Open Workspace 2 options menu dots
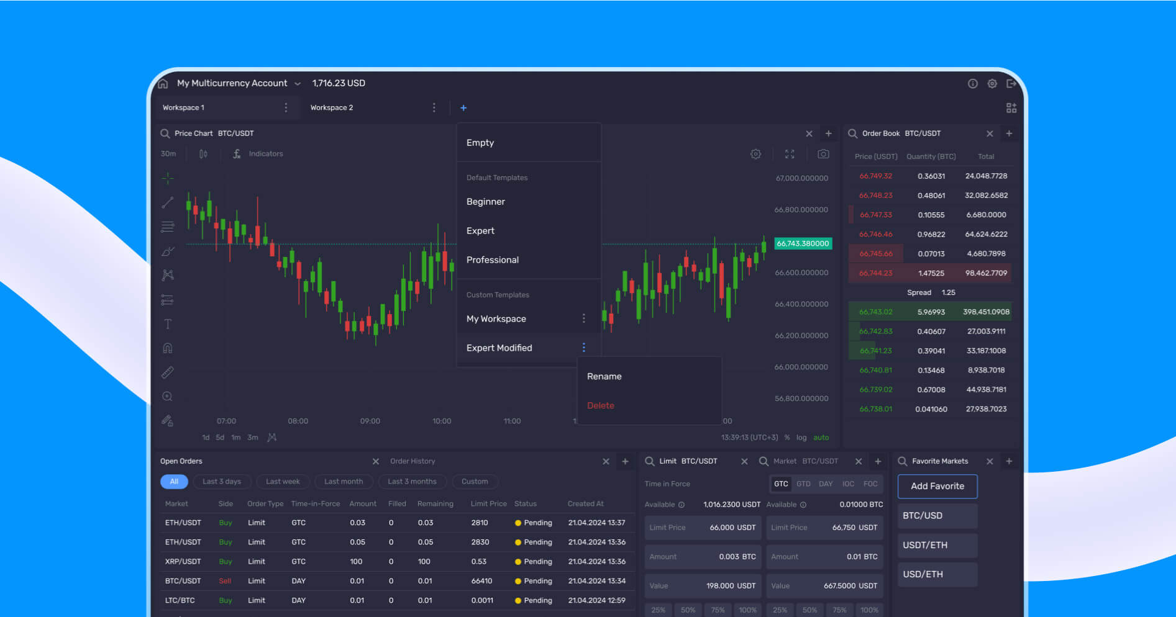This screenshot has height=617, width=1176. point(434,108)
